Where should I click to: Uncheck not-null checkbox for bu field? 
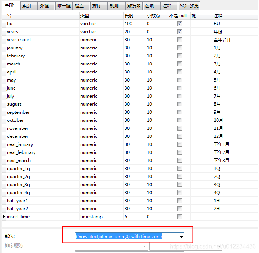click(x=179, y=24)
